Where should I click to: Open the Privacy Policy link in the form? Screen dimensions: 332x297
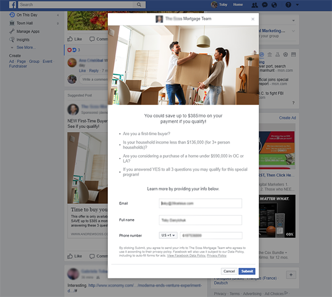(x=216, y=255)
